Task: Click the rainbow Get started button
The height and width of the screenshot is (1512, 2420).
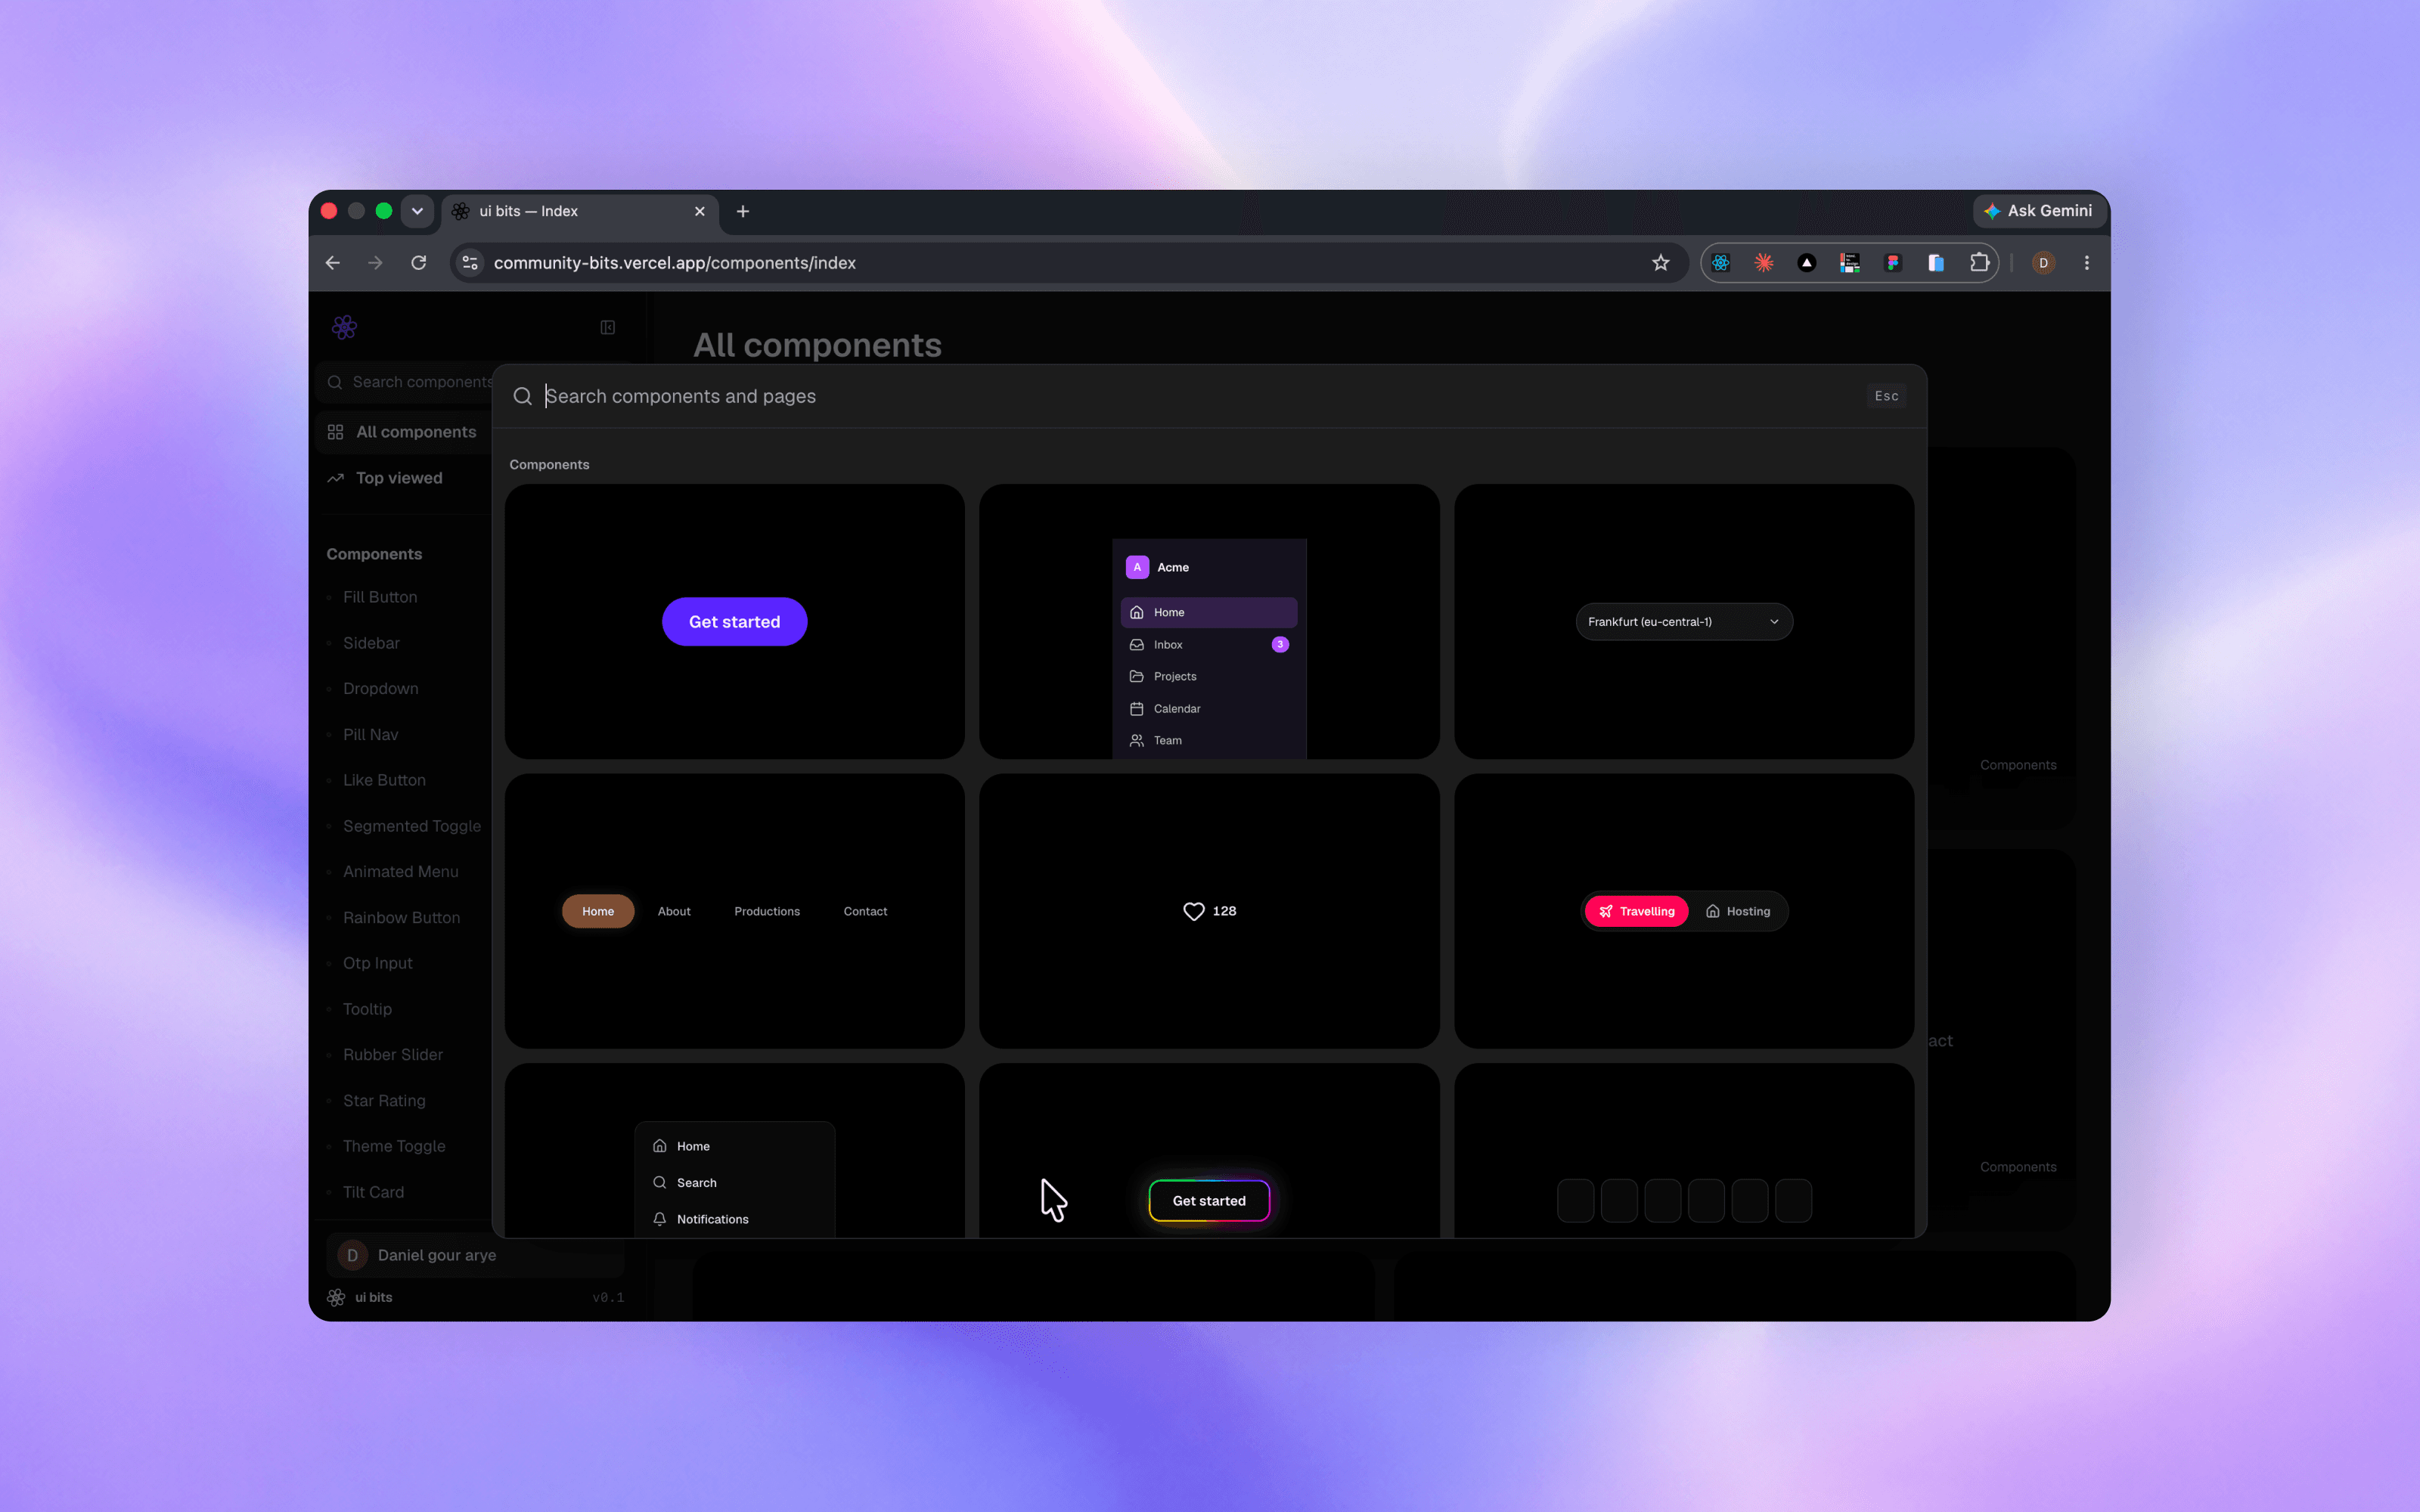Action: pos(1209,1200)
